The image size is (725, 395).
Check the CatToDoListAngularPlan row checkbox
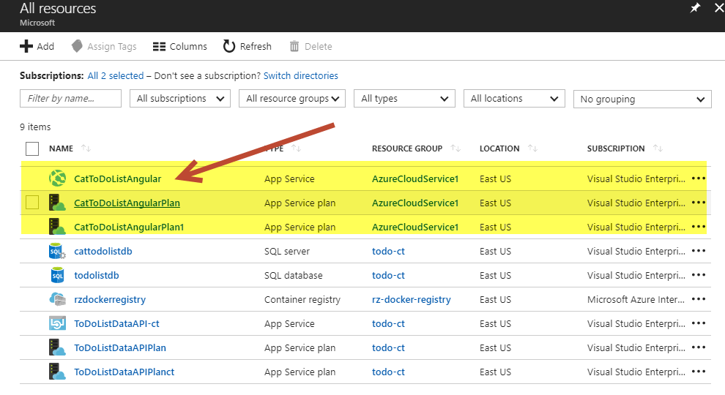pyautogui.click(x=32, y=203)
